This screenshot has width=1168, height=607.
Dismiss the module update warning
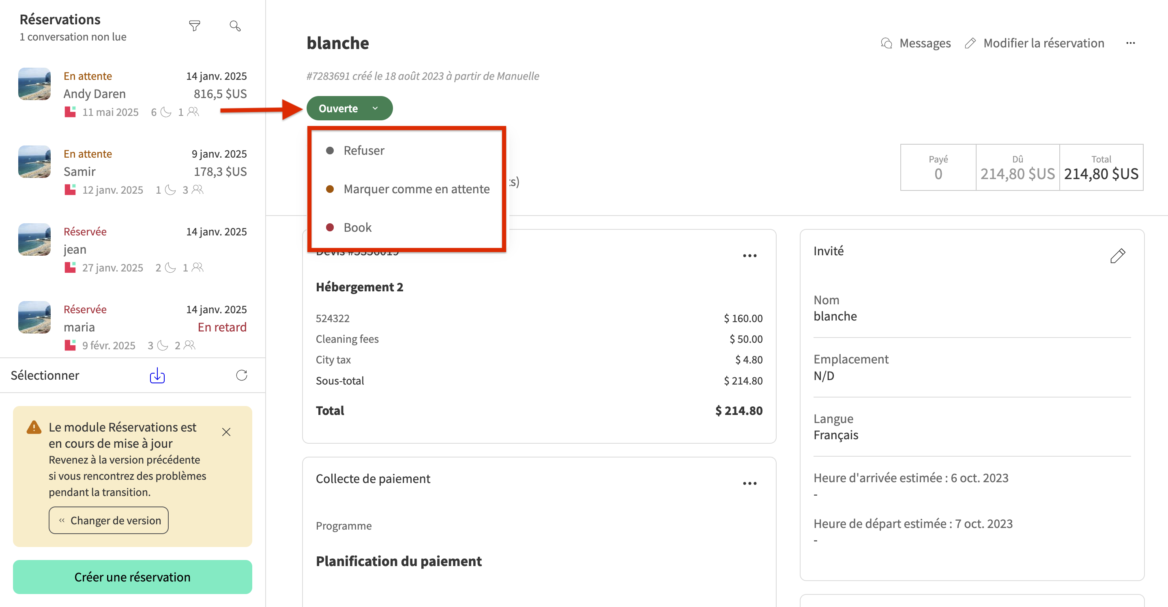pos(226,432)
